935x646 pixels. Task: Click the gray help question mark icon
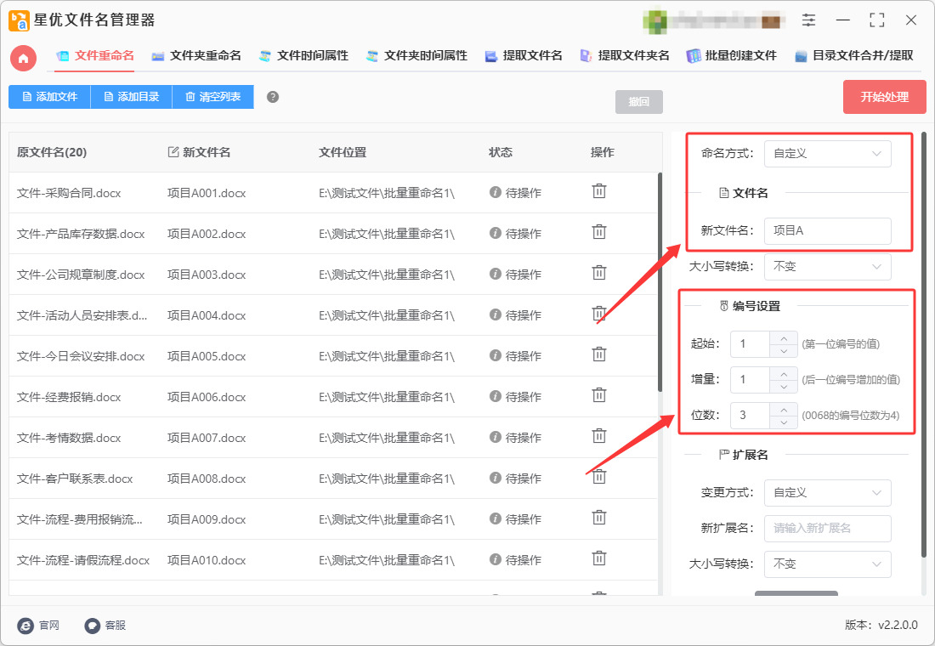273,97
